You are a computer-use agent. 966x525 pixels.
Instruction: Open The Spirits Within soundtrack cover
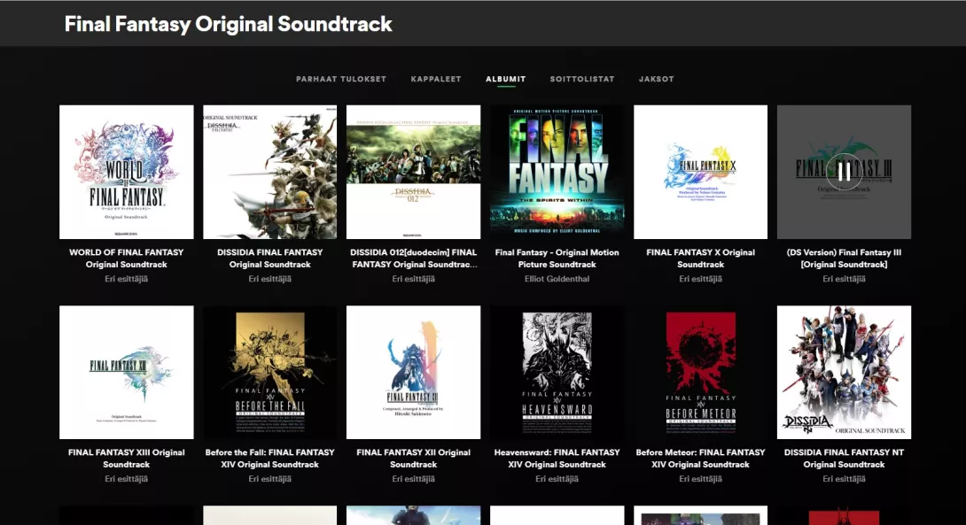(x=557, y=172)
